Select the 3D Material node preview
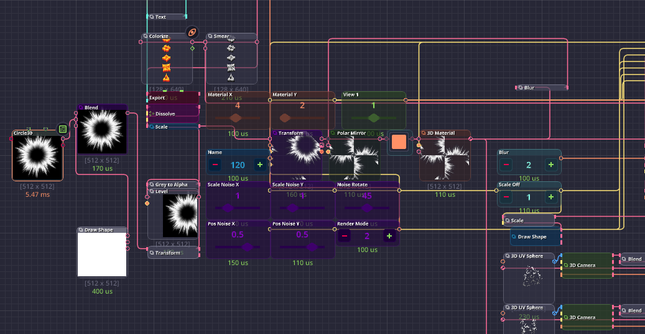The image size is (645, 334). tap(445, 158)
